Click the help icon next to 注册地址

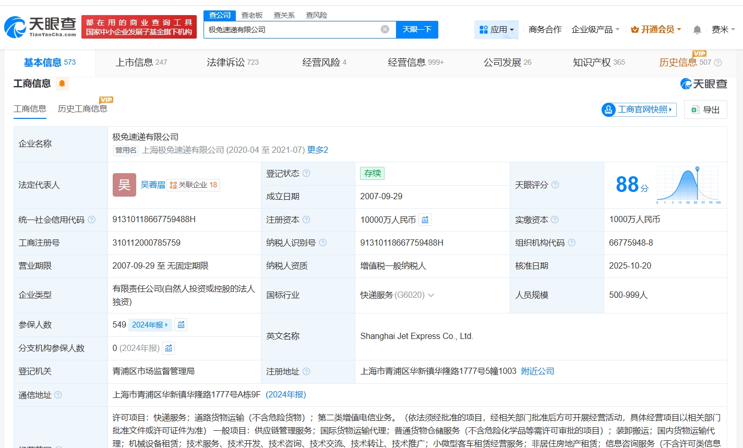(306, 371)
